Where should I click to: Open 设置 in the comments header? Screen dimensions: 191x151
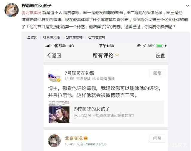coord(160,56)
